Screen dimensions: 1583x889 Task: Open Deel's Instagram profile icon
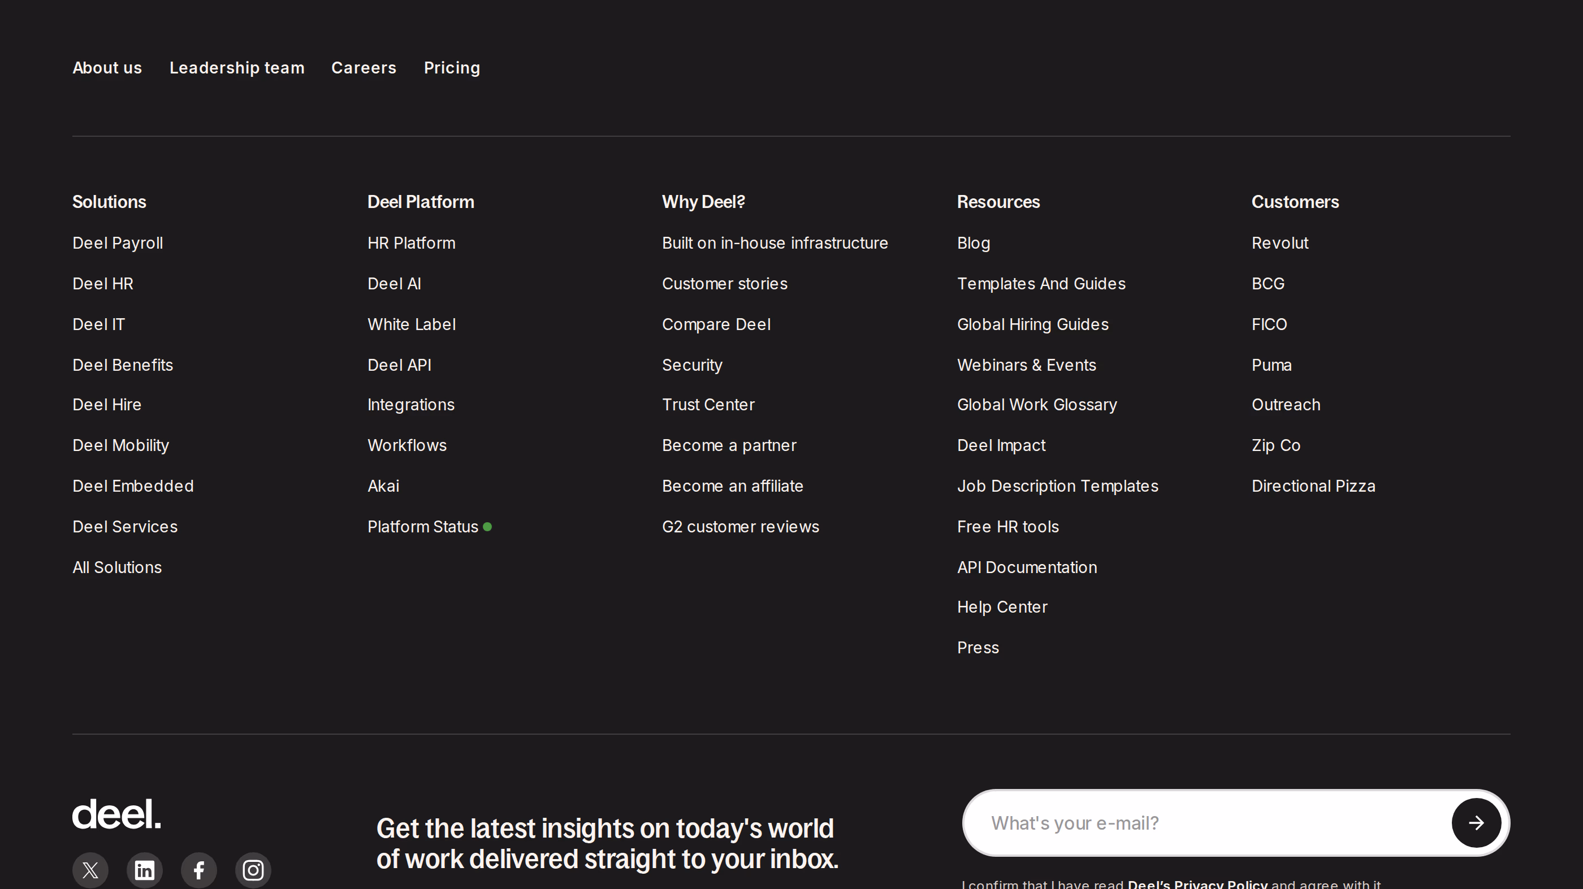click(x=253, y=870)
